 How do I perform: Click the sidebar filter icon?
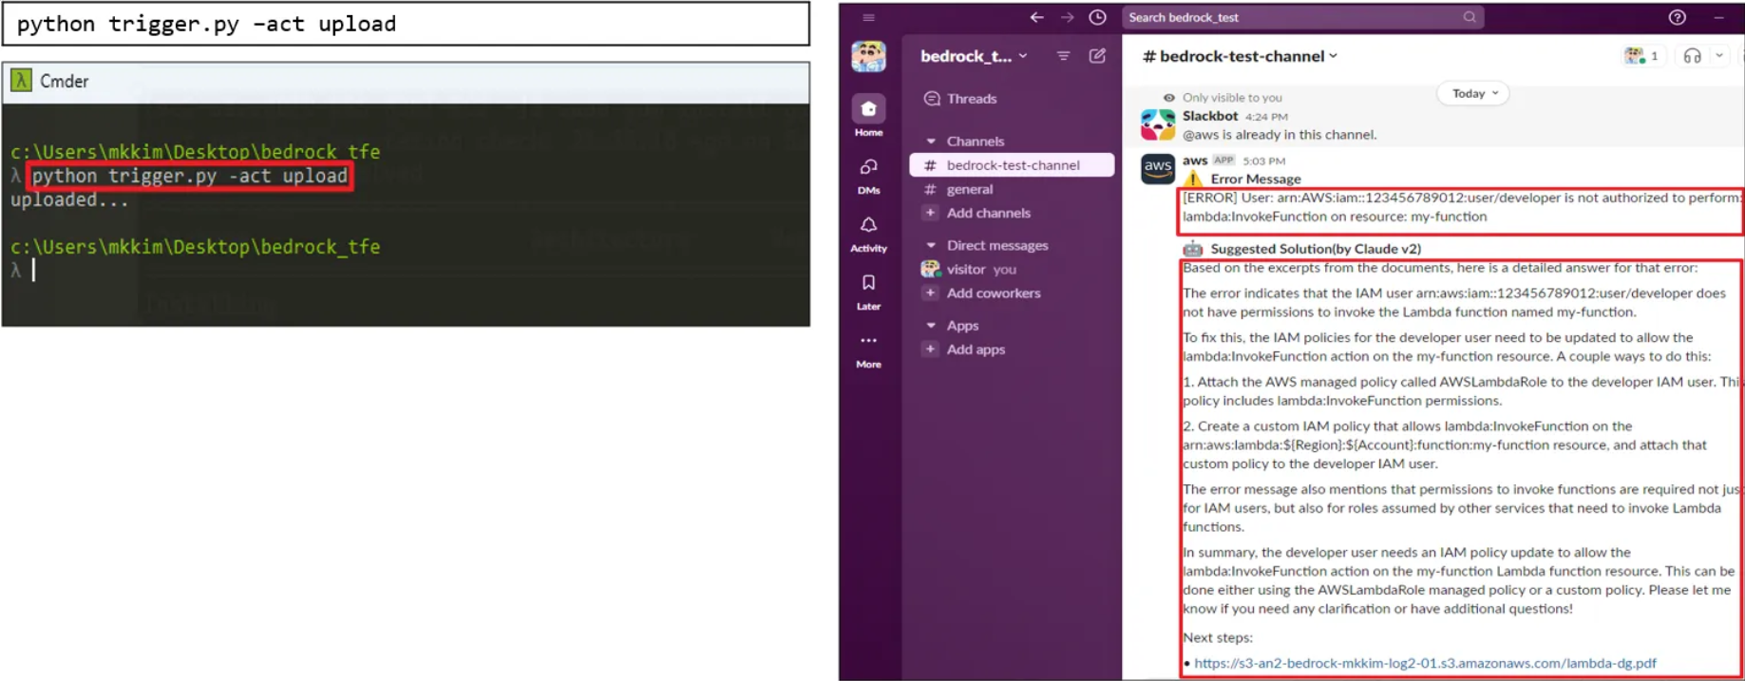point(1063,56)
